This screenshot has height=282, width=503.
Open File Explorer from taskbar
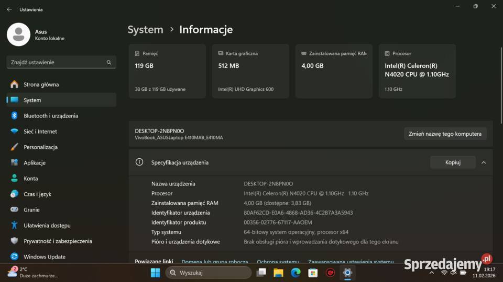(278, 273)
